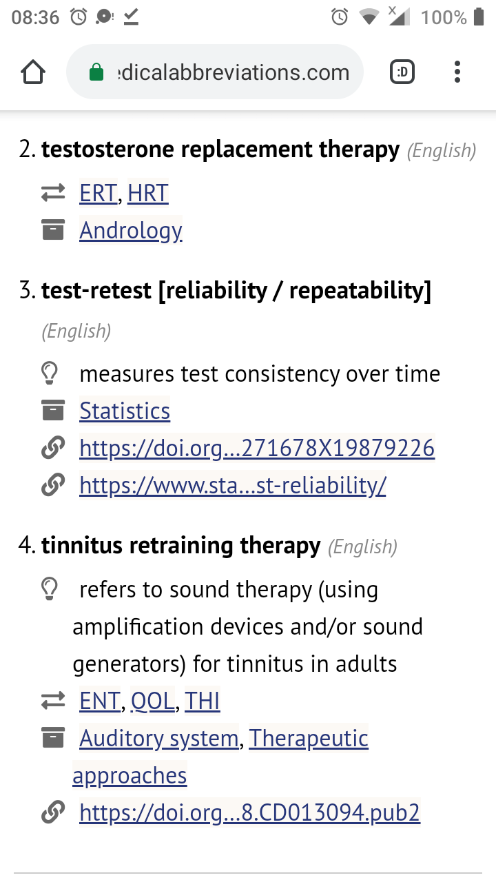Tap the related-terms arrows icon beside ERT
The height and width of the screenshot is (882, 496).
[x=53, y=194]
